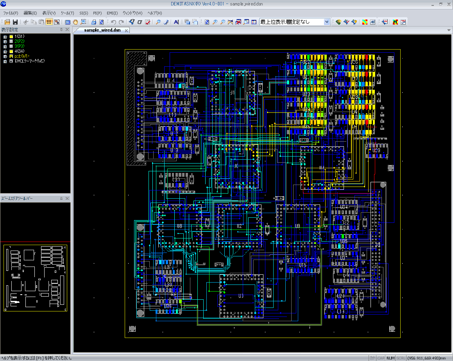The height and width of the screenshot is (361, 453).
Task: Click the 1(S1) layer label
Action: pos(20,36)
